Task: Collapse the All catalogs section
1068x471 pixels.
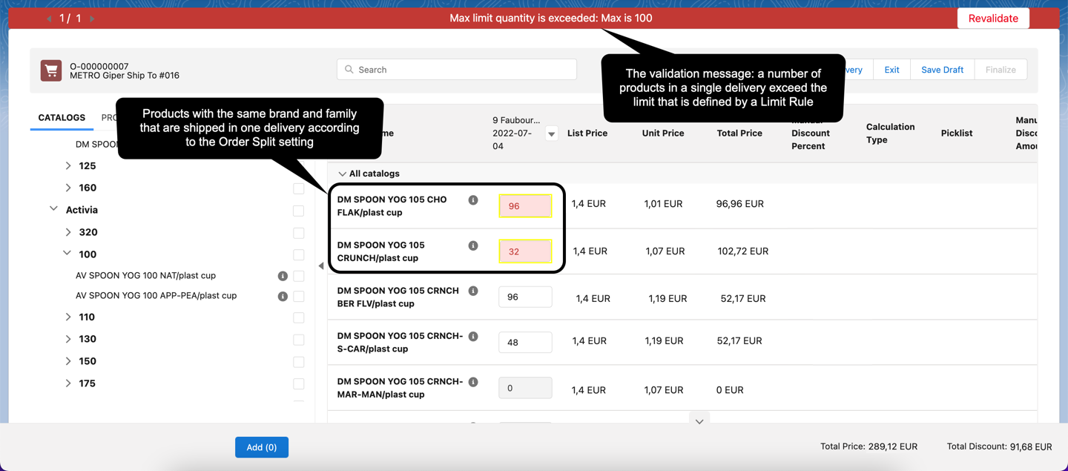Action: click(343, 173)
